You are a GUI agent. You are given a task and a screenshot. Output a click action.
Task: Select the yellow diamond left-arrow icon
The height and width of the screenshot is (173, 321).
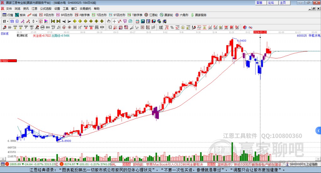(x=75, y=21)
